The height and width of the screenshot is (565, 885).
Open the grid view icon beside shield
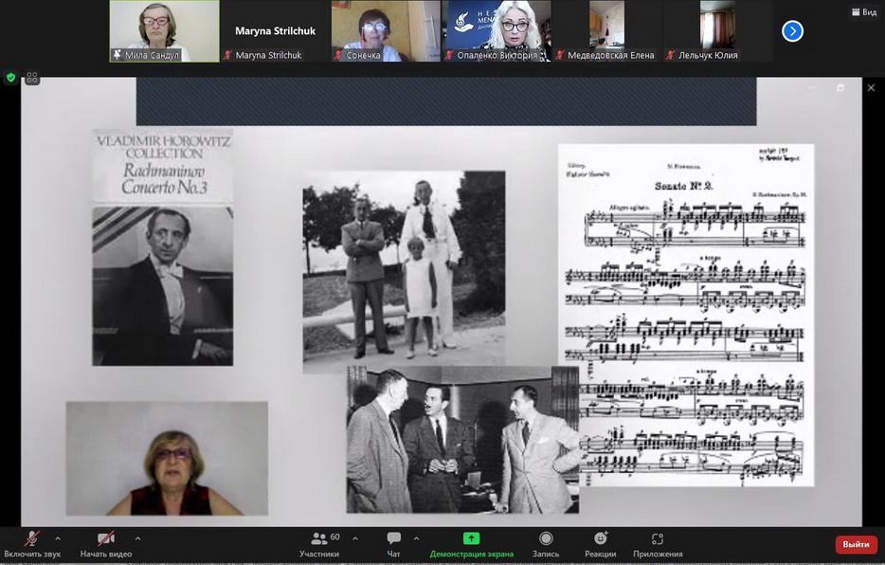[32, 78]
